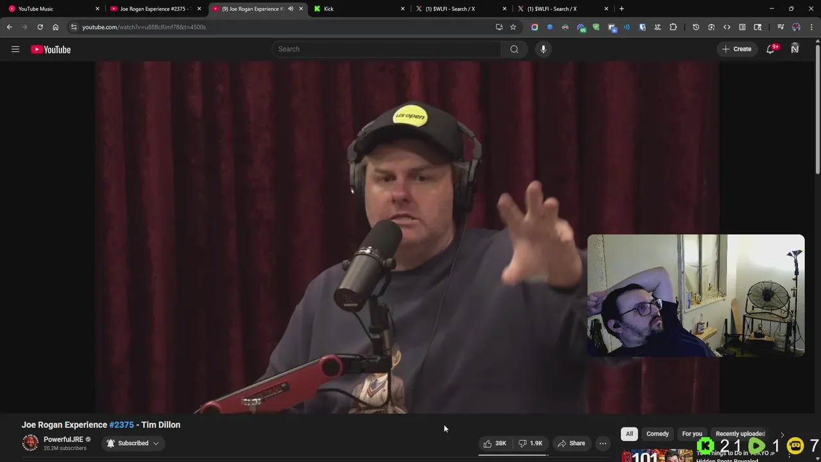Go back with the browser back arrow

[x=9, y=27]
